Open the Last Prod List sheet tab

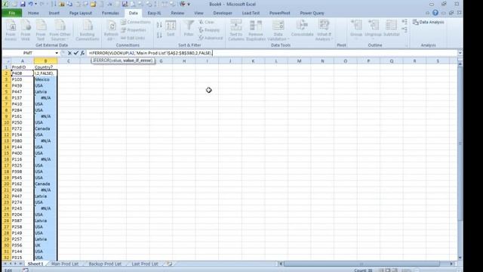click(145, 264)
